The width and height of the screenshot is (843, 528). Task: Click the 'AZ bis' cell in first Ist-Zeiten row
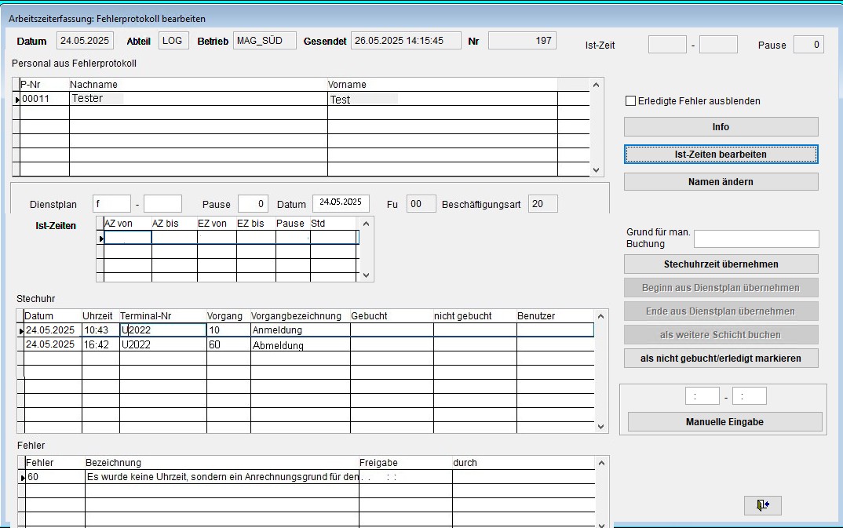(174, 238)
